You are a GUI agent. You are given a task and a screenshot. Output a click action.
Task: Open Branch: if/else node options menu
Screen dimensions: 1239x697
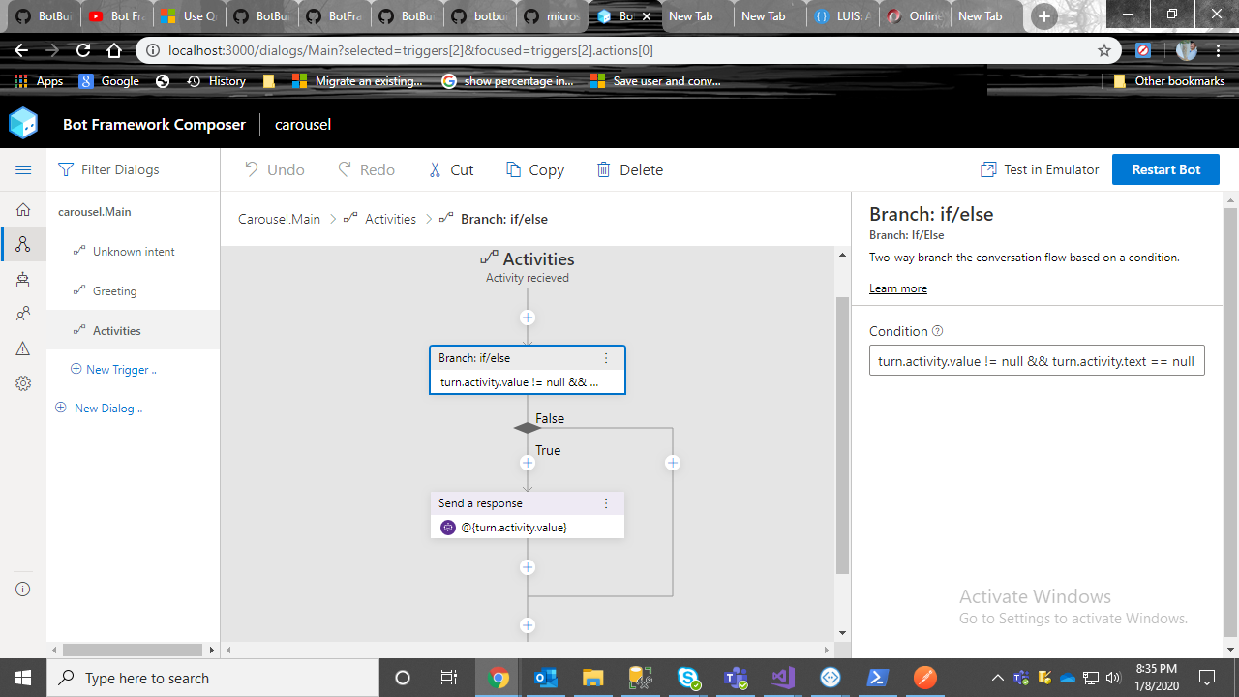pyautogui.click(x=607, y=358)
